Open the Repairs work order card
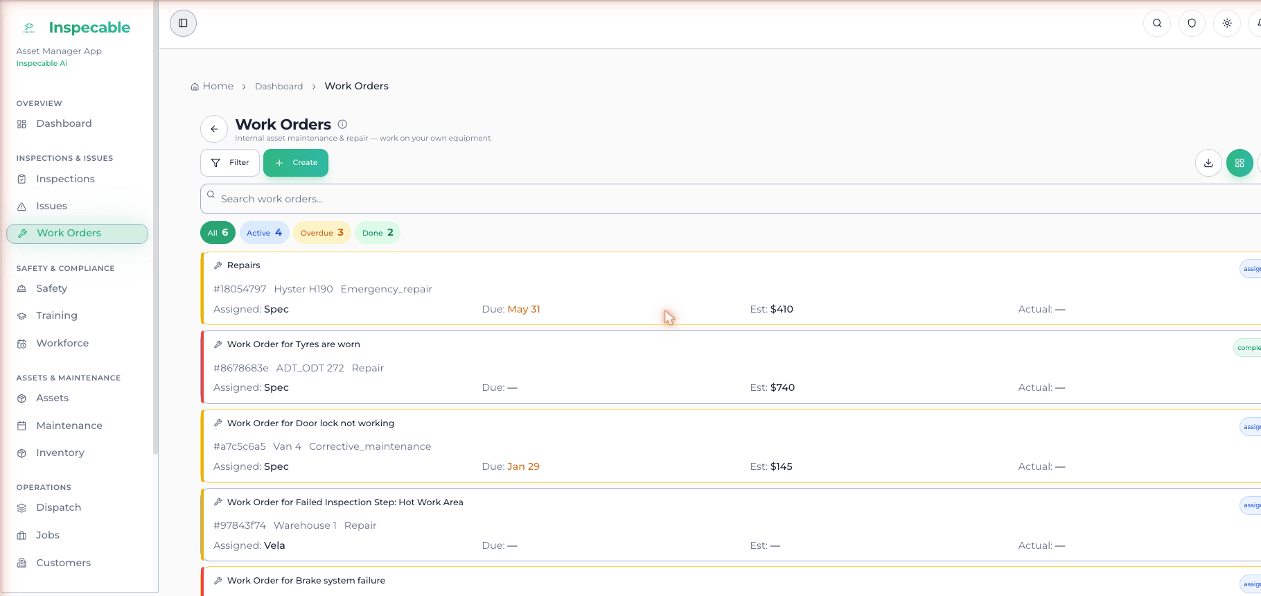 click(731, 288)
